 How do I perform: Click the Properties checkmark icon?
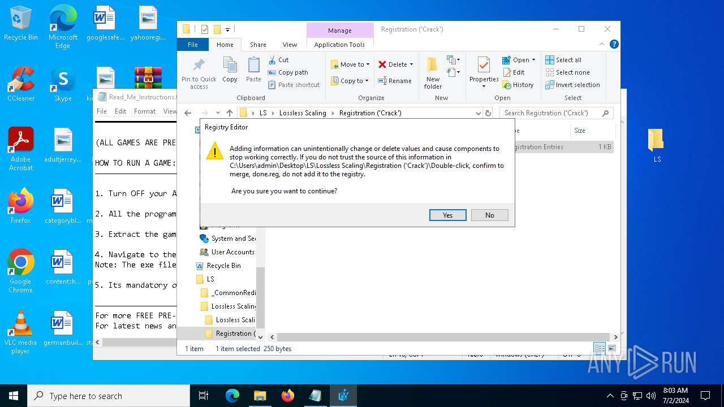[x=484, y=66]
